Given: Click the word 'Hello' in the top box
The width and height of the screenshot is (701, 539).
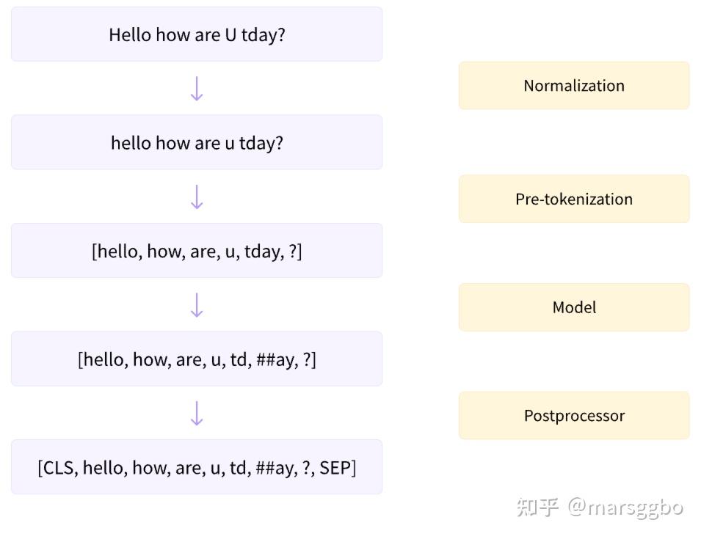Looking at the screenshot, I should pyautogui.click(x=130, y=34).
